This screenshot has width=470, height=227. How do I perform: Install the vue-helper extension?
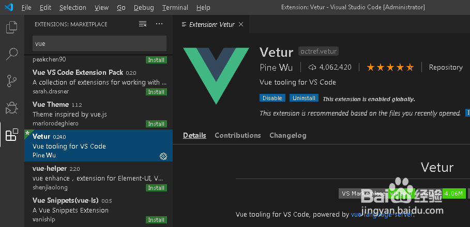point(156,188)
